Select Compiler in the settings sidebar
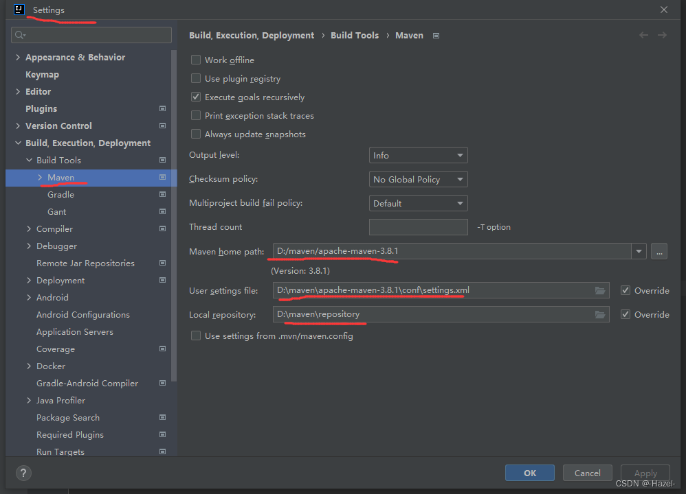The height and width of the screenshot is (494, 686). point(56,228)
